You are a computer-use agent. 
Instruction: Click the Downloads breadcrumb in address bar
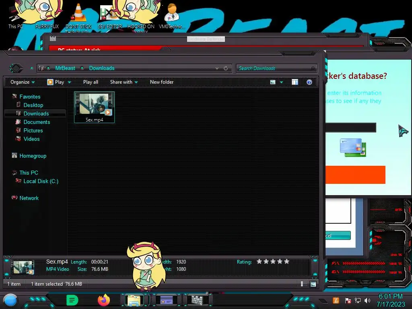coord(102,68)
